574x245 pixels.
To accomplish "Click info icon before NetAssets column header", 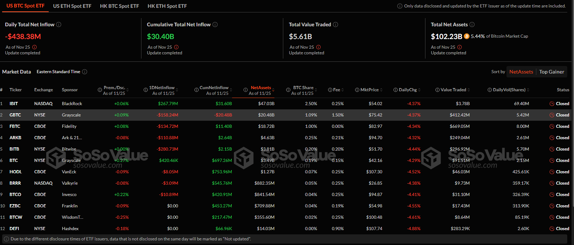I will pyautogui.click(x=246, y=90).
